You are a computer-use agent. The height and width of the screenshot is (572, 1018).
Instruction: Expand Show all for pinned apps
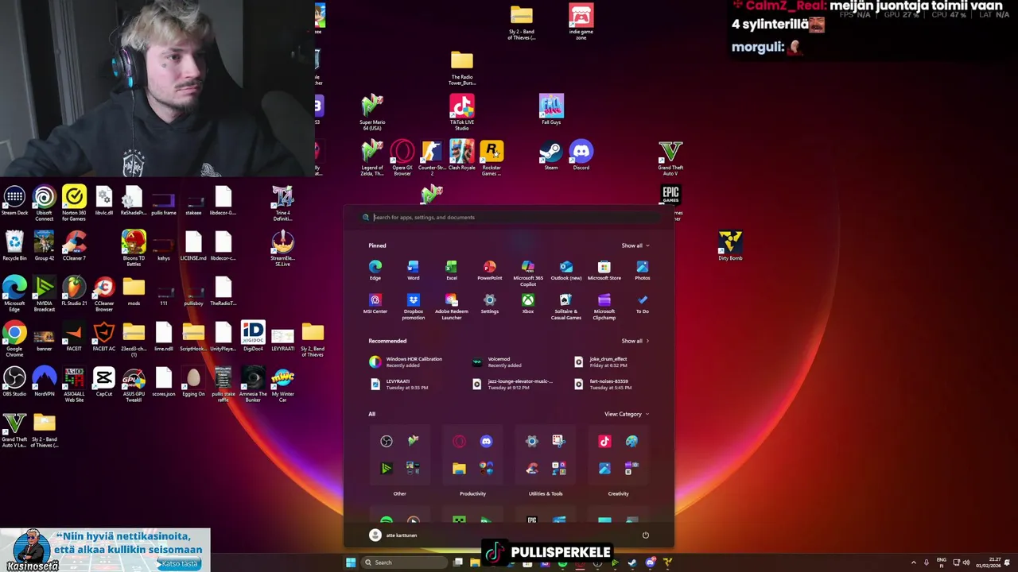click(x=635, y=245)
